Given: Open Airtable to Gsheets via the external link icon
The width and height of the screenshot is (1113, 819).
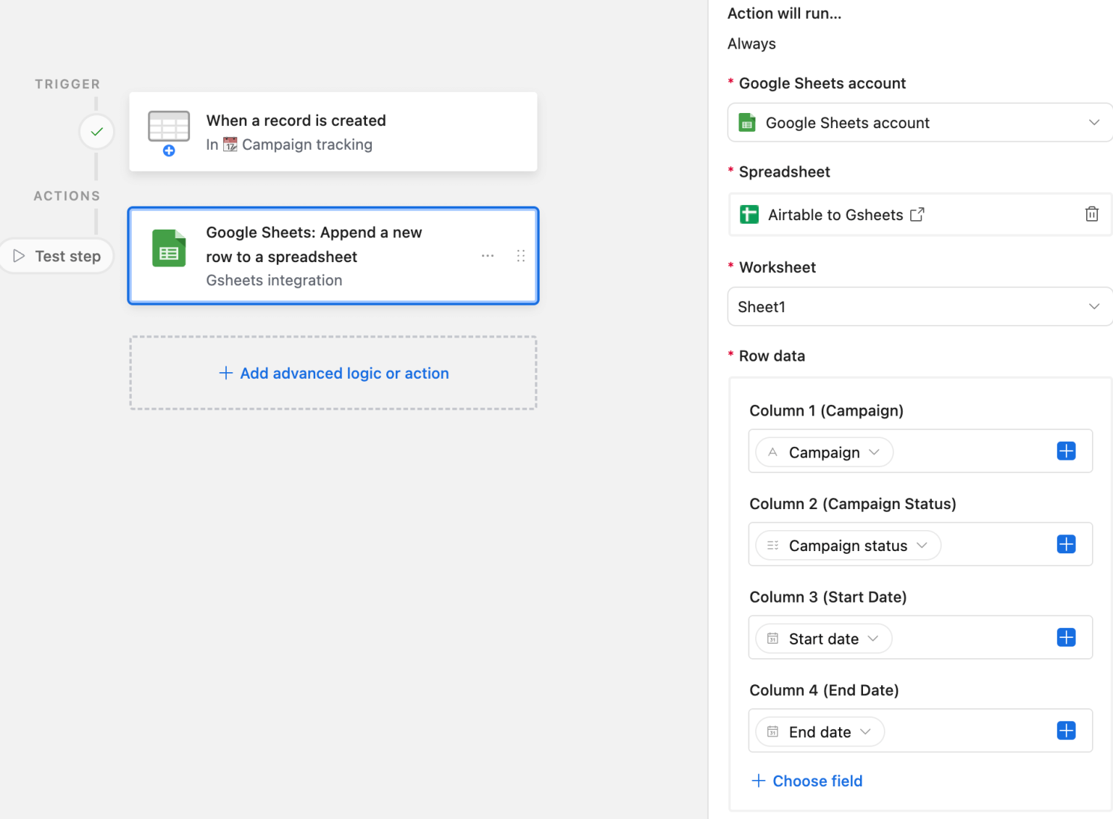Looking at the screenshot, I should point(917,214).
